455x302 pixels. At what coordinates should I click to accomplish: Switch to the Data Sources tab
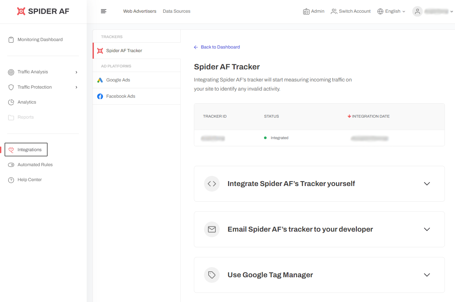click(176, 11)
